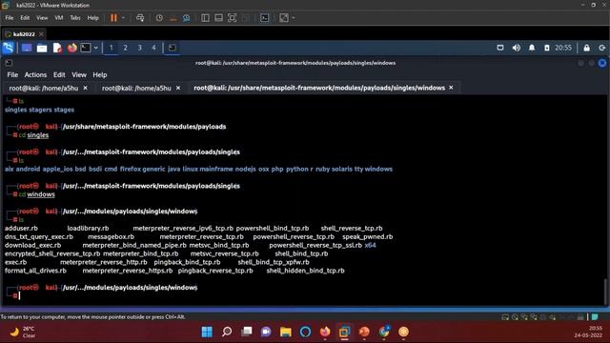Click the show desktop icon in Kali panel
The image size is (610, 343).
pyautogui.click(x=27, y=48)
